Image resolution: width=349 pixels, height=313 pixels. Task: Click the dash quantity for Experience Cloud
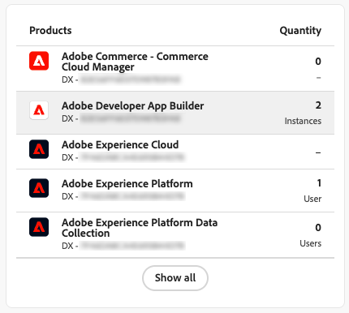tap(318, 152)
